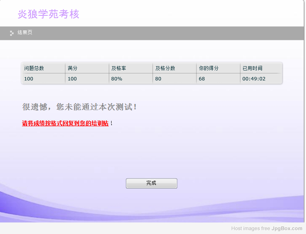Click the elapsed time 00:49:02
The image size is (306, 234).
(254, 79)
